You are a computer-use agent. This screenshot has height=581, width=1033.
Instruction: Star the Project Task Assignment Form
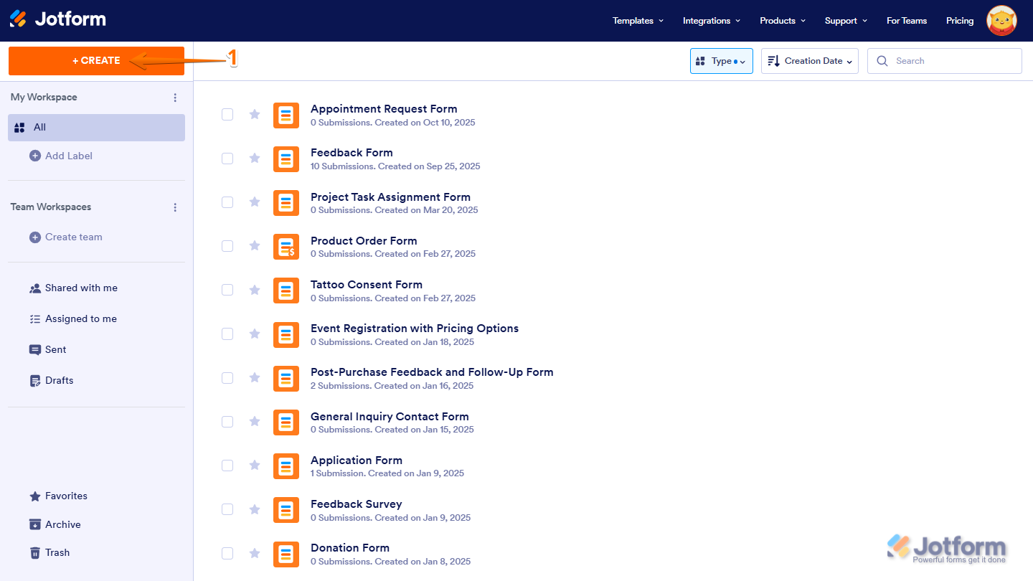[x=255, y=202]
